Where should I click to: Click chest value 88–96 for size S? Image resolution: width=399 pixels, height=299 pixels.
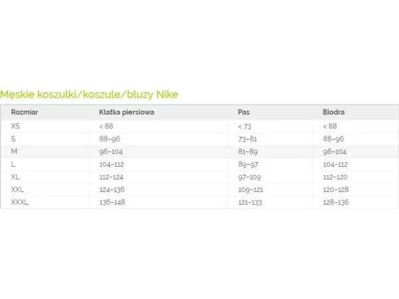110,139
